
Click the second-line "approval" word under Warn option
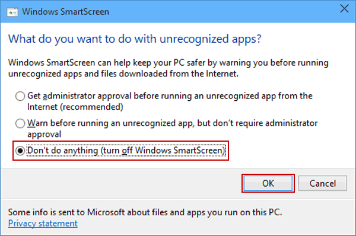pos(44,135)
